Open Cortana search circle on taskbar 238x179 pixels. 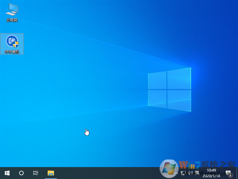pos(21,173)
